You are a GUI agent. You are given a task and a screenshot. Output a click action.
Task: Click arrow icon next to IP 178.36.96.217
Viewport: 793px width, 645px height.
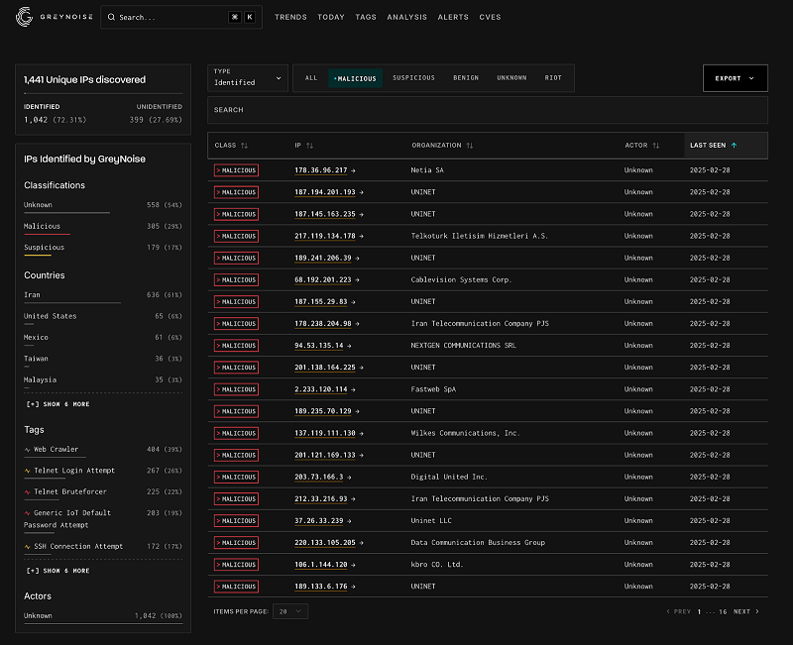click(x=353, y=170)
